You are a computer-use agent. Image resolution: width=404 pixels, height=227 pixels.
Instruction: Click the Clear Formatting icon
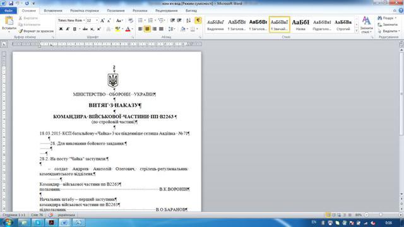131,21
